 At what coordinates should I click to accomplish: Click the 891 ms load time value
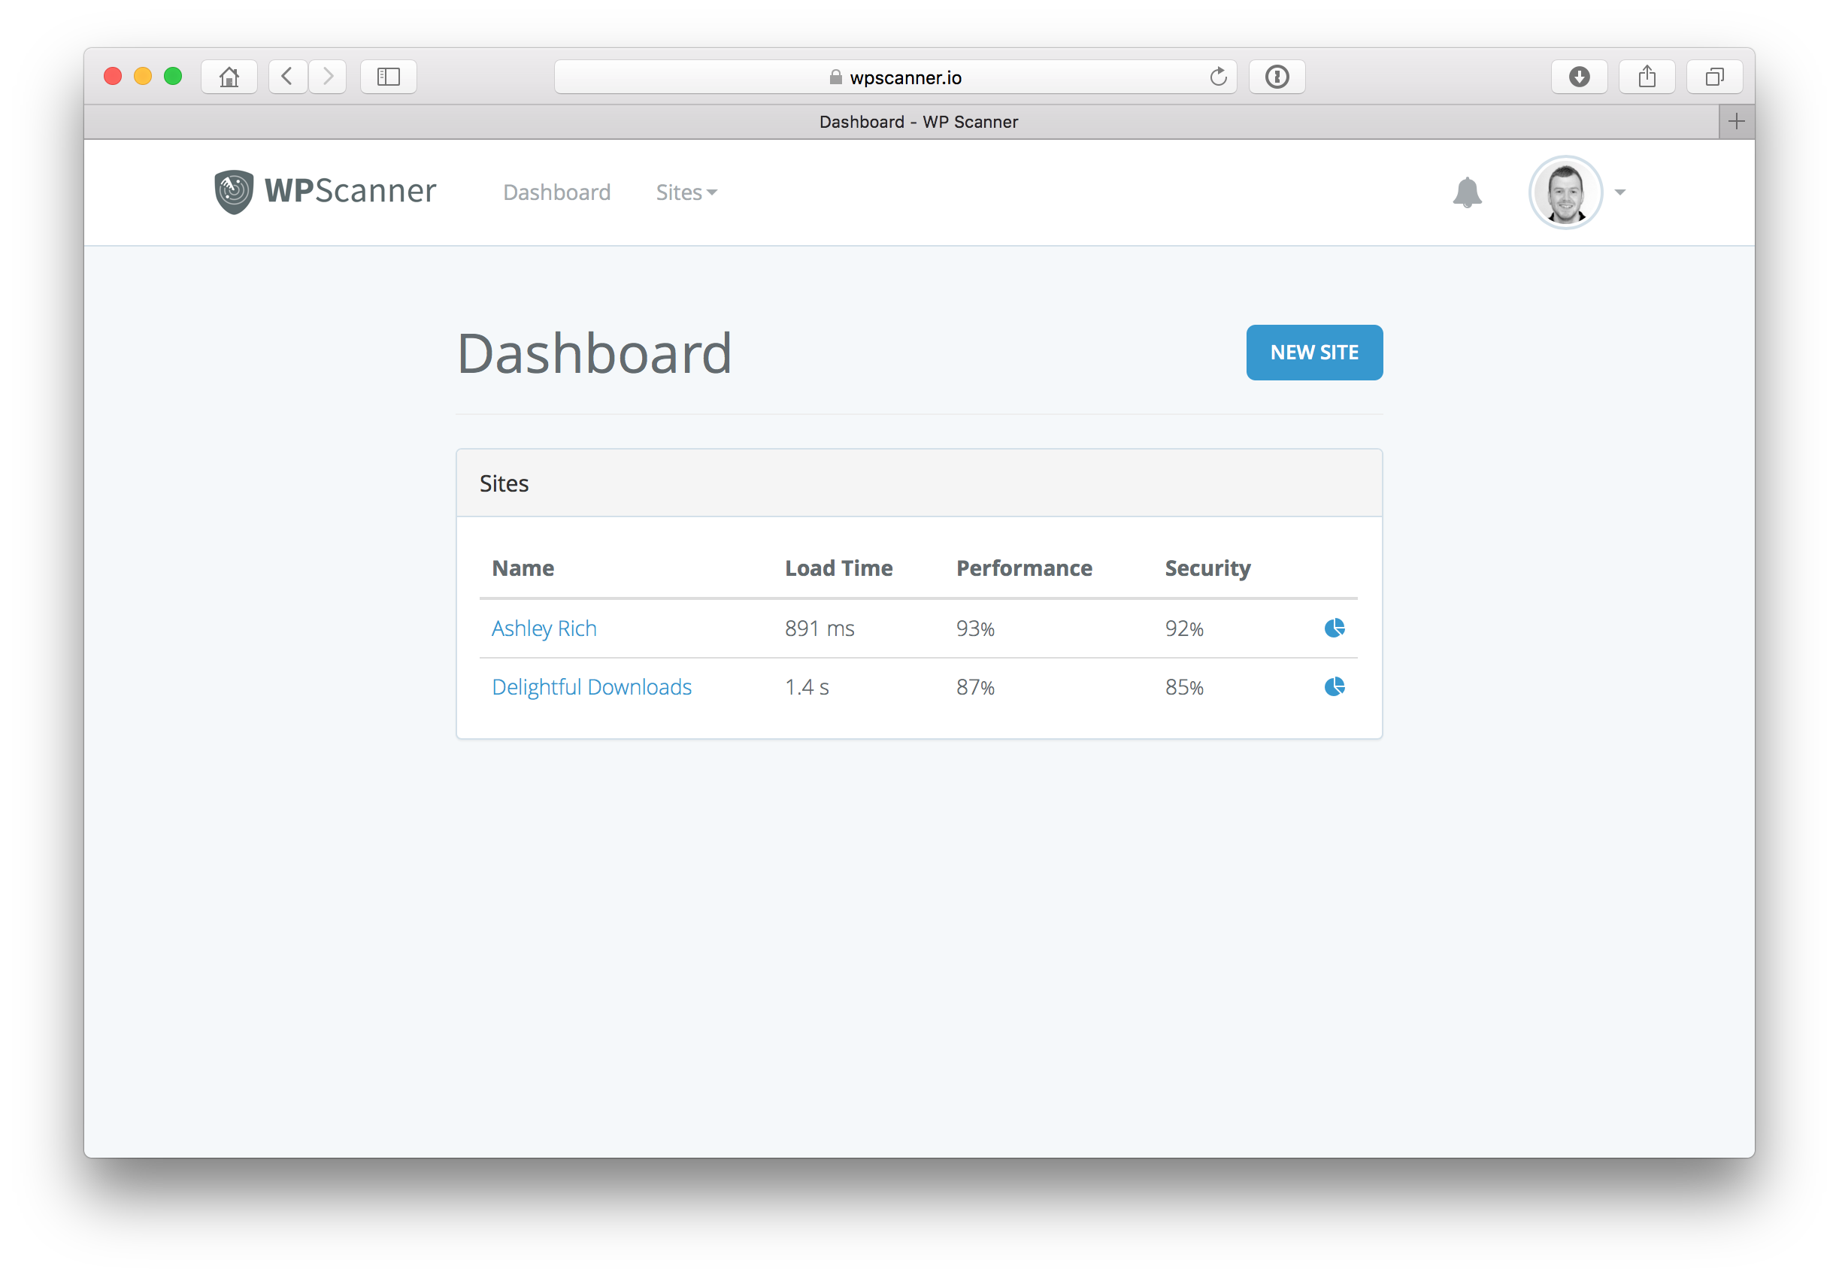point(819,628)
